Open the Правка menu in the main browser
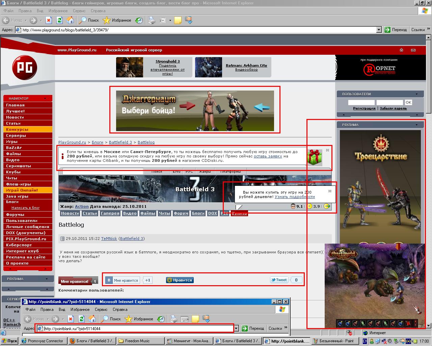 (25, 11)
